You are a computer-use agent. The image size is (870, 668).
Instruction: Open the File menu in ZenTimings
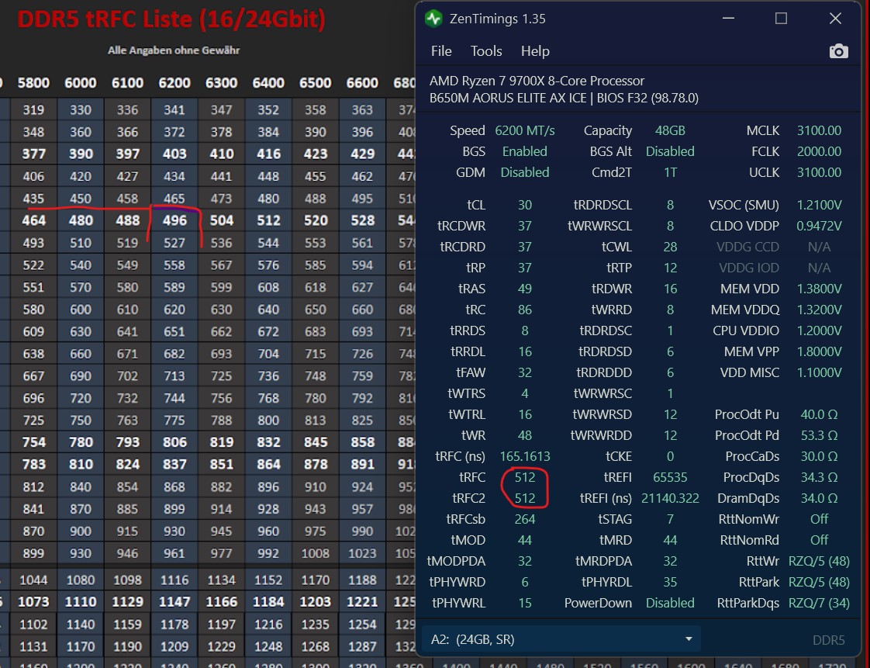pos(441,51)
